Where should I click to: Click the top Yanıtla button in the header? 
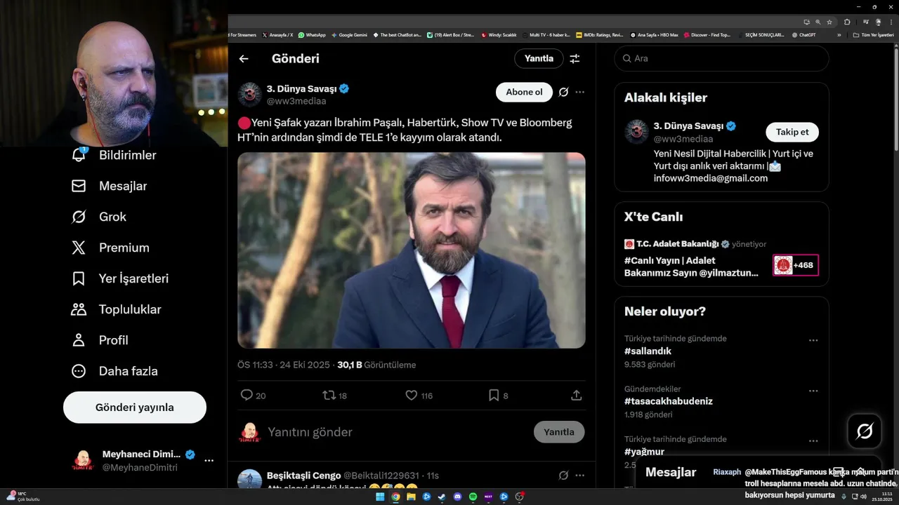coord(539,58)
